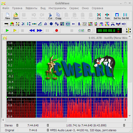Screen dimensions: 133x133
Task: Click the Trim toolbar icon
Action: (107, 16)
